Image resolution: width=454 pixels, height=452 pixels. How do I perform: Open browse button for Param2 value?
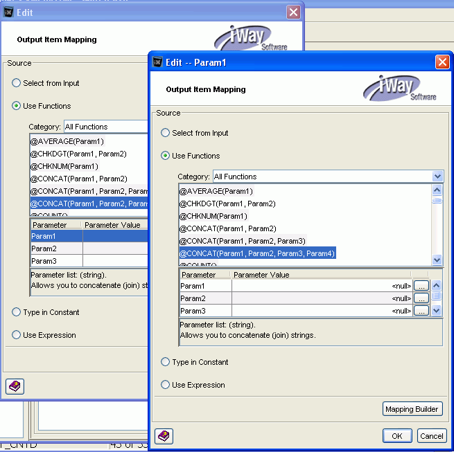(421, 298)
